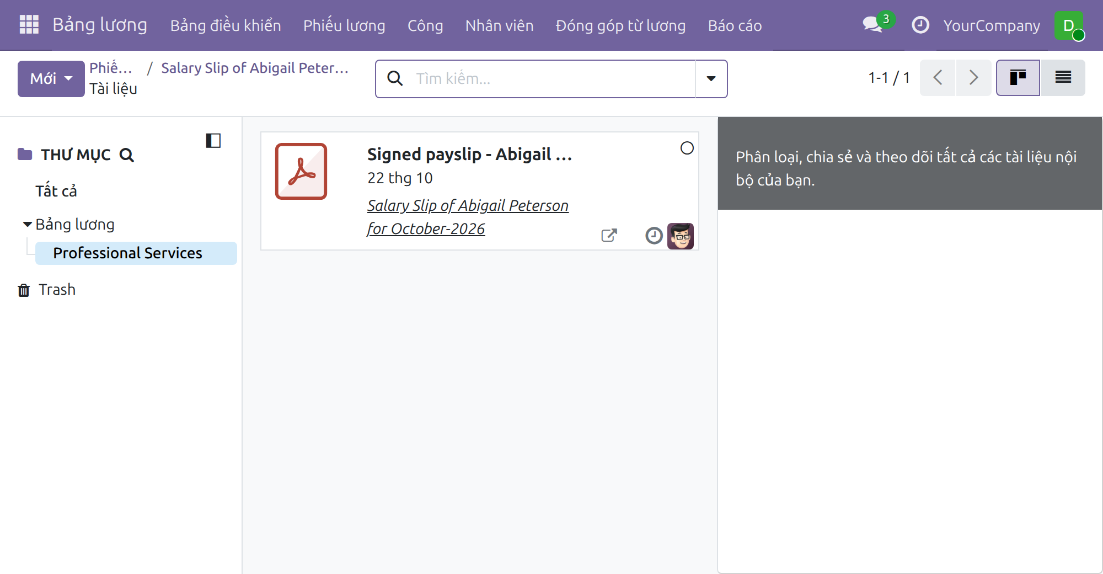Image resolution: width=1103 pixels, height=574 pixels.
Task: Select the Signed payslip document circle
Action: point(687,148)
